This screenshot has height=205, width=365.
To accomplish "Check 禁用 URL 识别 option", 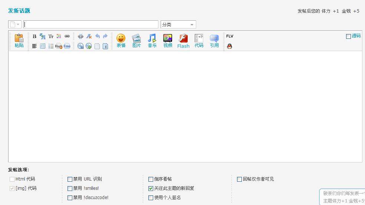I will tap(70, 179).
